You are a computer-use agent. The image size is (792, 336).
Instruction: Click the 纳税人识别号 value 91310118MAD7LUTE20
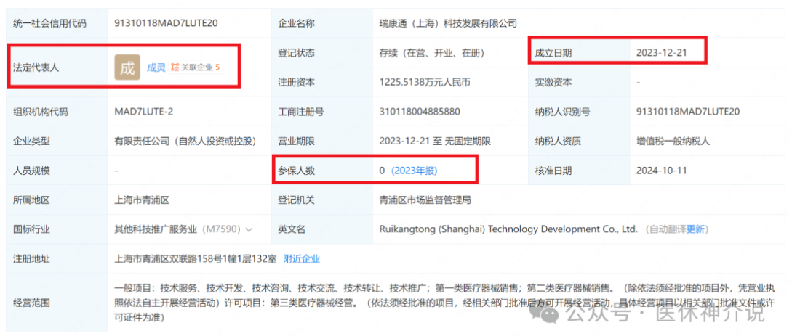pos(688,112)
